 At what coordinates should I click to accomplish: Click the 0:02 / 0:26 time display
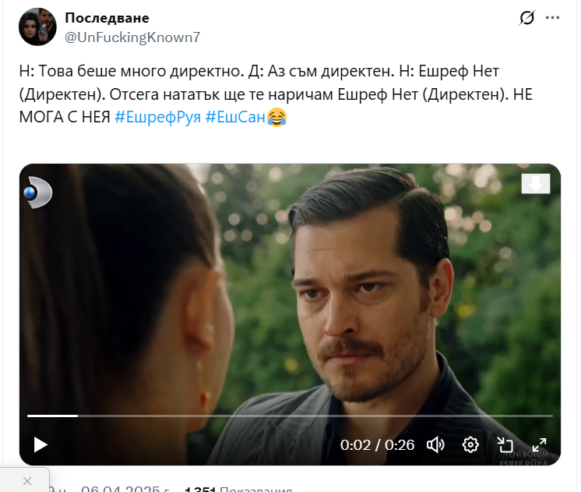click(377, 445)
